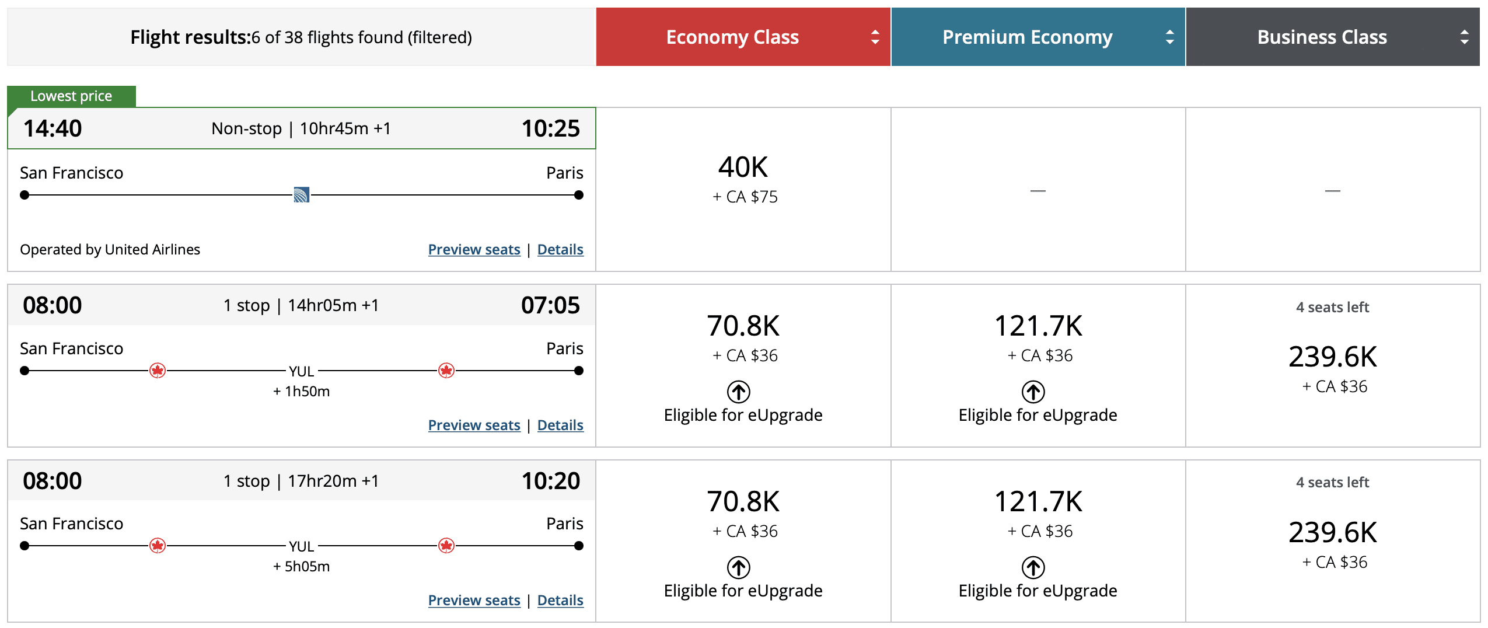Click first Air Canada leaf icon, 14hr05m flight
The height and width of the screenshot is (628, 1488).
tap(158, 371)
